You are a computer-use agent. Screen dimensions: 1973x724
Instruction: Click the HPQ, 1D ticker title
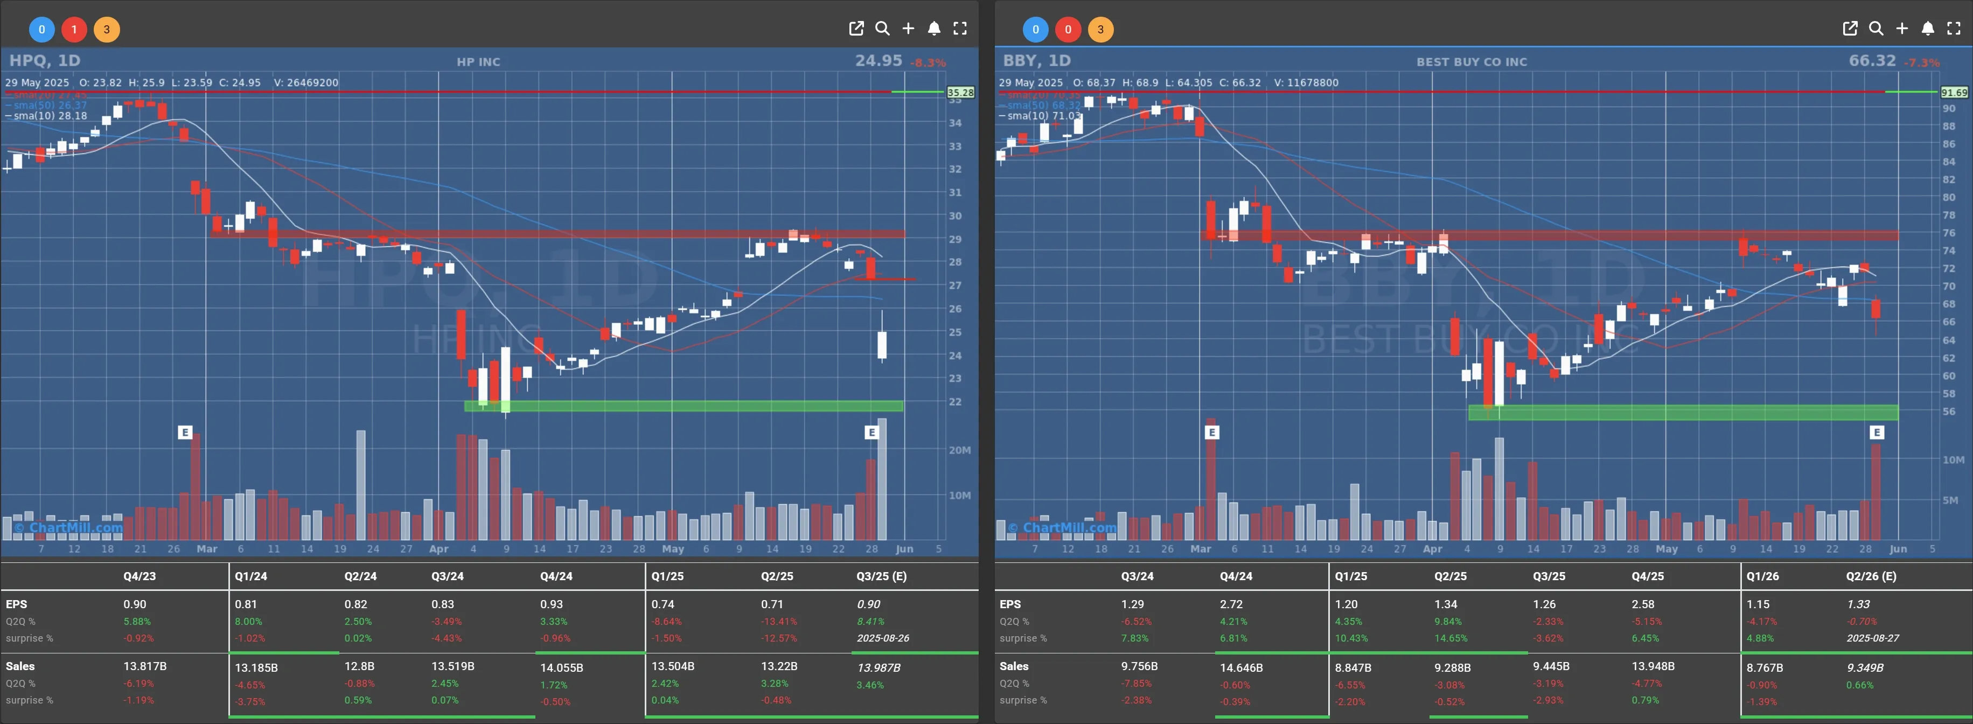[44, 60]
